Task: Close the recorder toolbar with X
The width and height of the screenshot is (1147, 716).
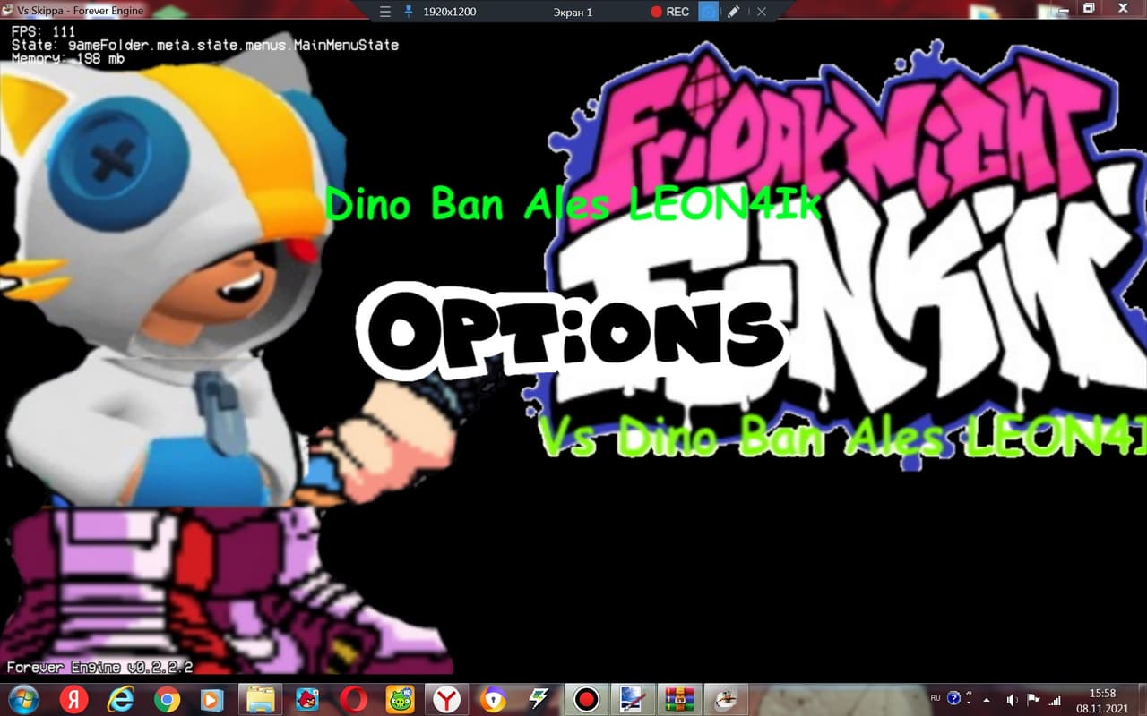Action: [x=762, y=12]
